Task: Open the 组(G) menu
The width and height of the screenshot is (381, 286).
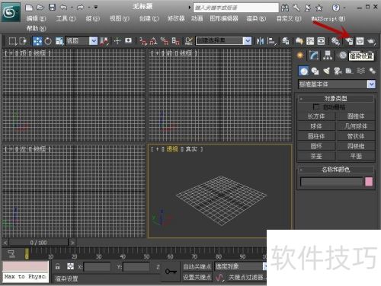Action: click(x=92, y=18)
